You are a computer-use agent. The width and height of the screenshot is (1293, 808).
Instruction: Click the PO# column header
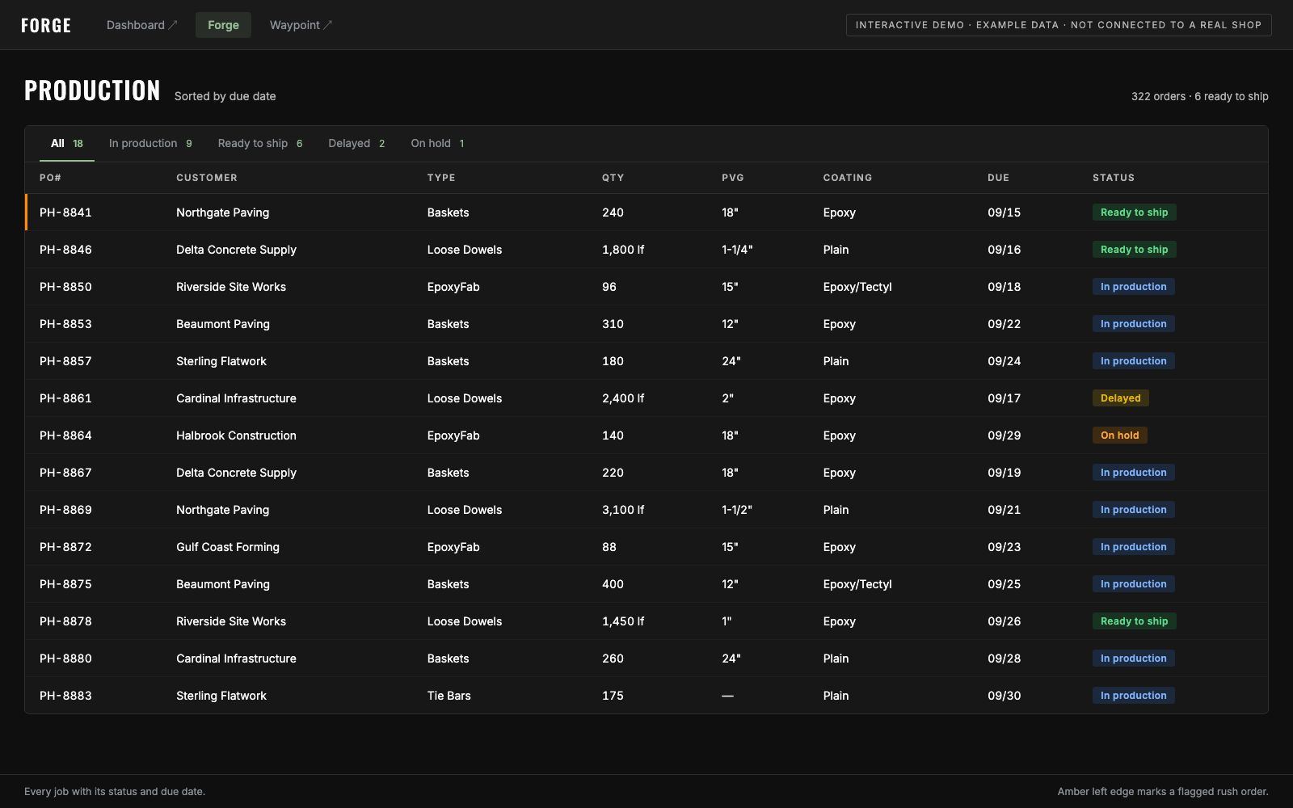coord(50,178)
